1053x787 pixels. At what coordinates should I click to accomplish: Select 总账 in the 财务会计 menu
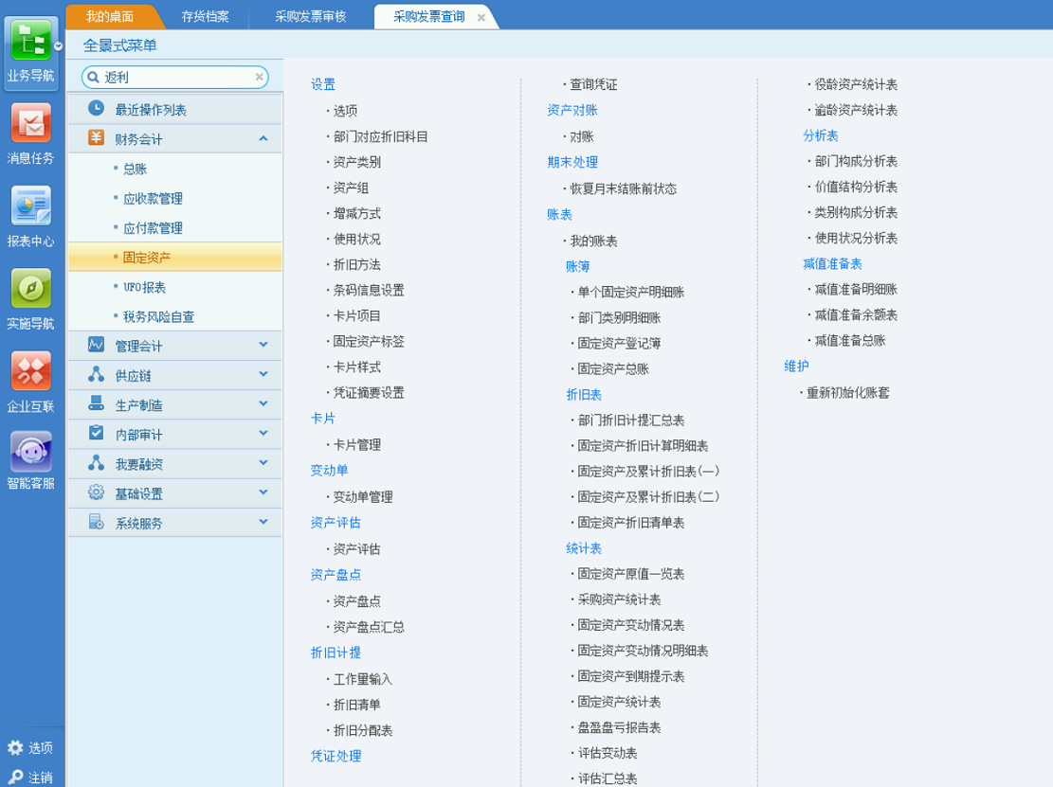[135, 170]
